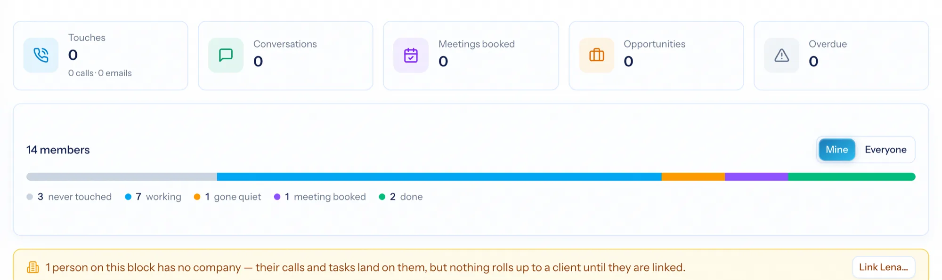The height and width of the screenshot is (280, 942).
Task: Click the blue working bar segment
Action: point(439,177)
